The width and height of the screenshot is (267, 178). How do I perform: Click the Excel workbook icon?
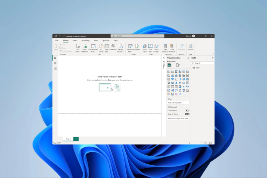click(x=84, y=48)
